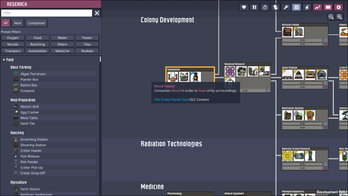Open the Colony Report graph icon
This screenshot has width=348, height=196.
tap(317, 7)
